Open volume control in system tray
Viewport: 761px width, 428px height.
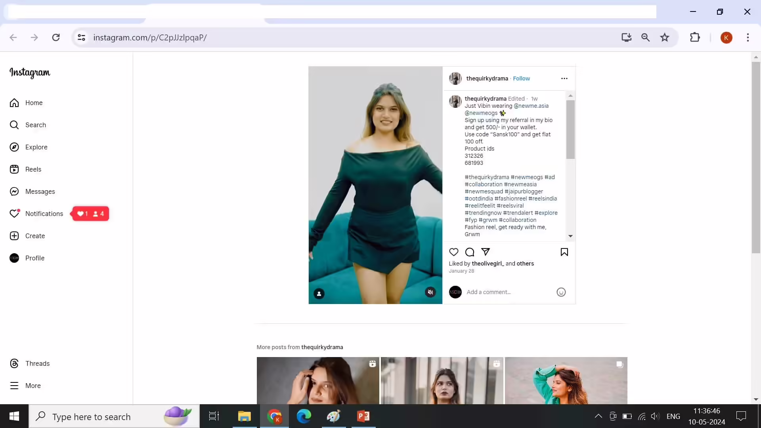[x=655, y=416]
